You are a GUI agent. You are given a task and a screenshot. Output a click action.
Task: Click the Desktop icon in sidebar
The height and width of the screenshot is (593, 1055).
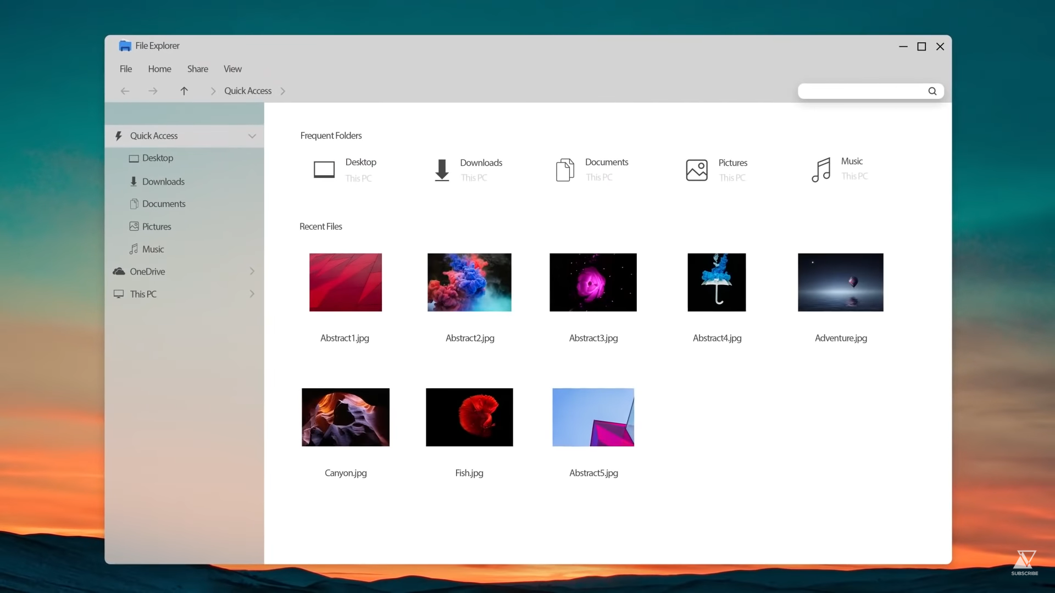134,159
